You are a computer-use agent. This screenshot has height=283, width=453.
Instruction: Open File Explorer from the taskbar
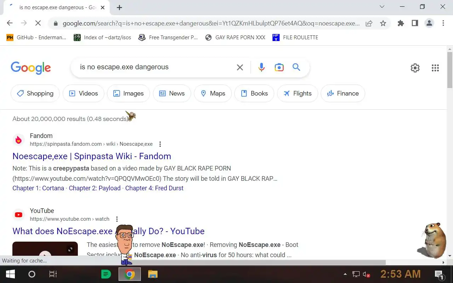(153, 274)
